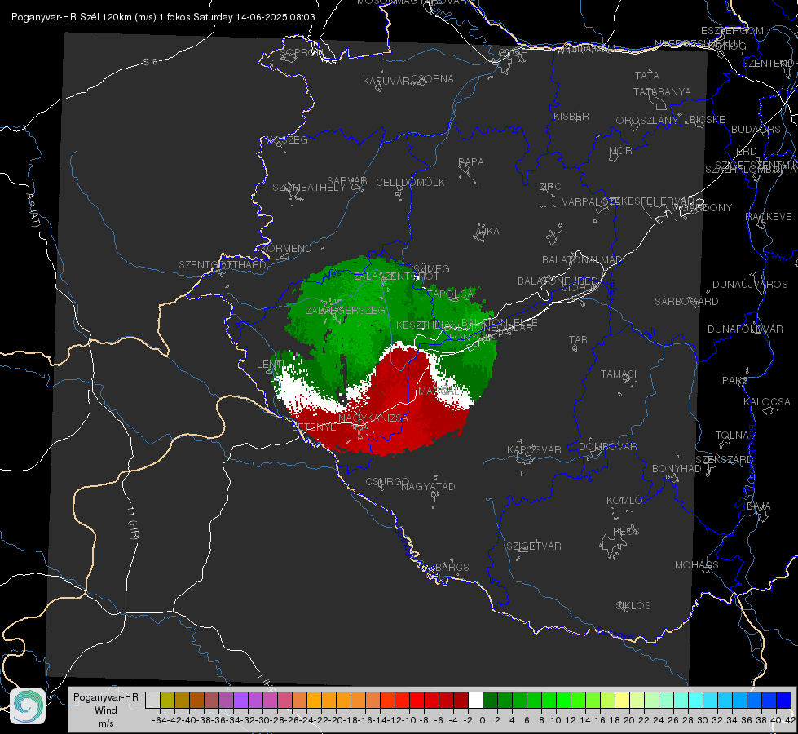This screenshot has height=734, width=798.
Task: Click the '11 (HR)' road label
Action: point(134,522)
